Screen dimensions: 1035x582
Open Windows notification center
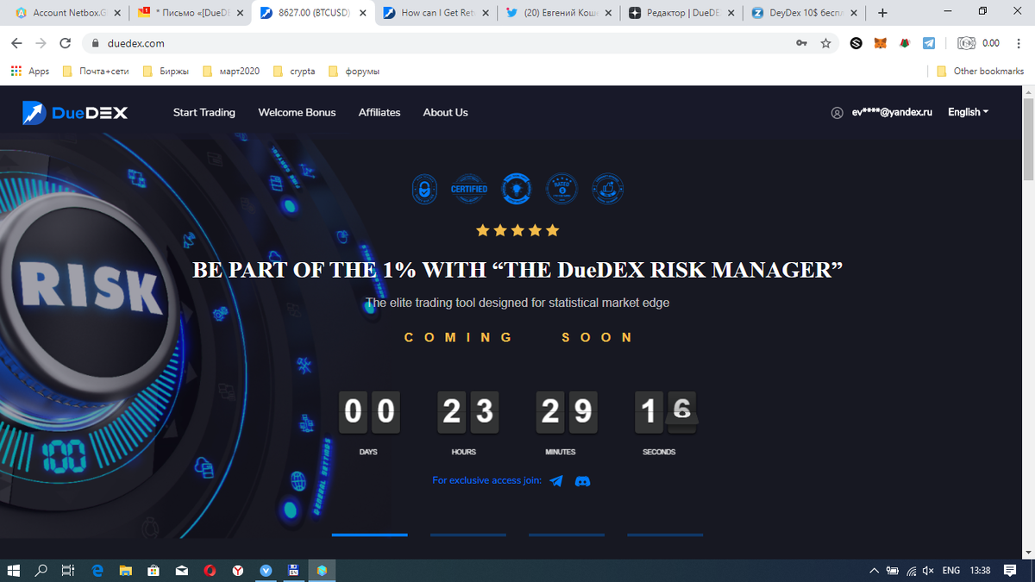tap(1010, 570)
